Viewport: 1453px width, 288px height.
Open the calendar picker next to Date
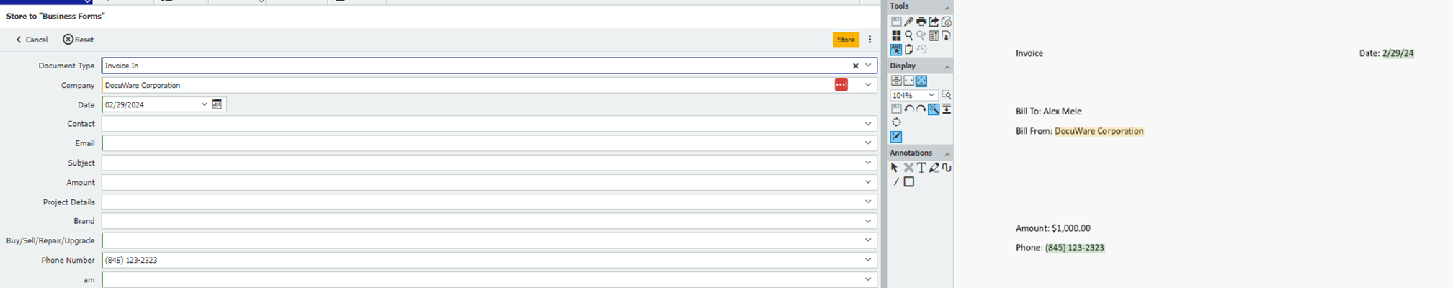217,104
